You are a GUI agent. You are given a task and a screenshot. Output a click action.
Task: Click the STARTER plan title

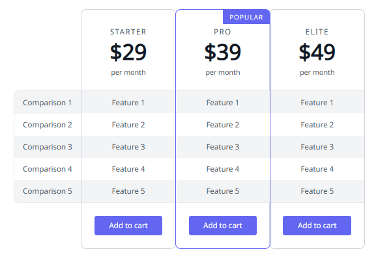point(128,32)
